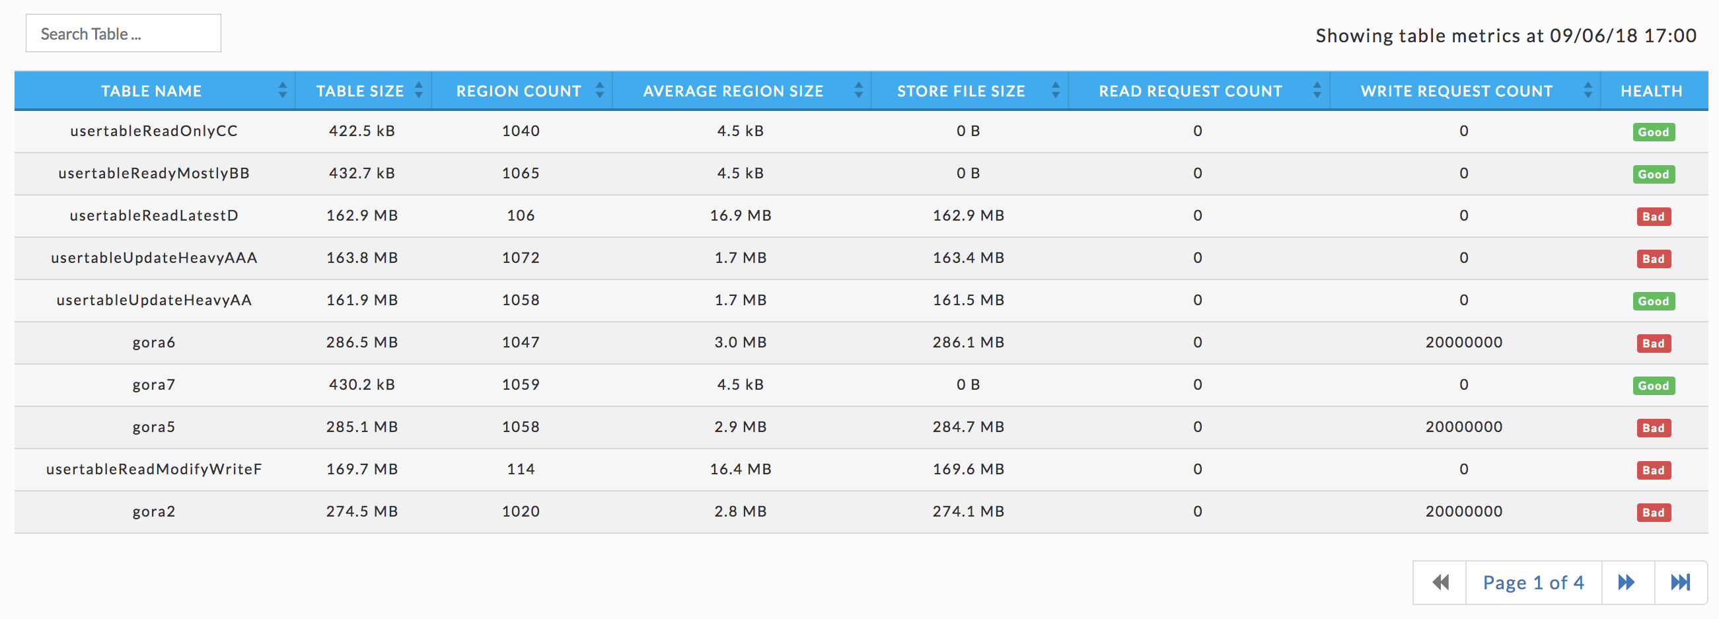Click write request count of gora6
This screenshot has width=1719, height=619.
[1464, 342]
